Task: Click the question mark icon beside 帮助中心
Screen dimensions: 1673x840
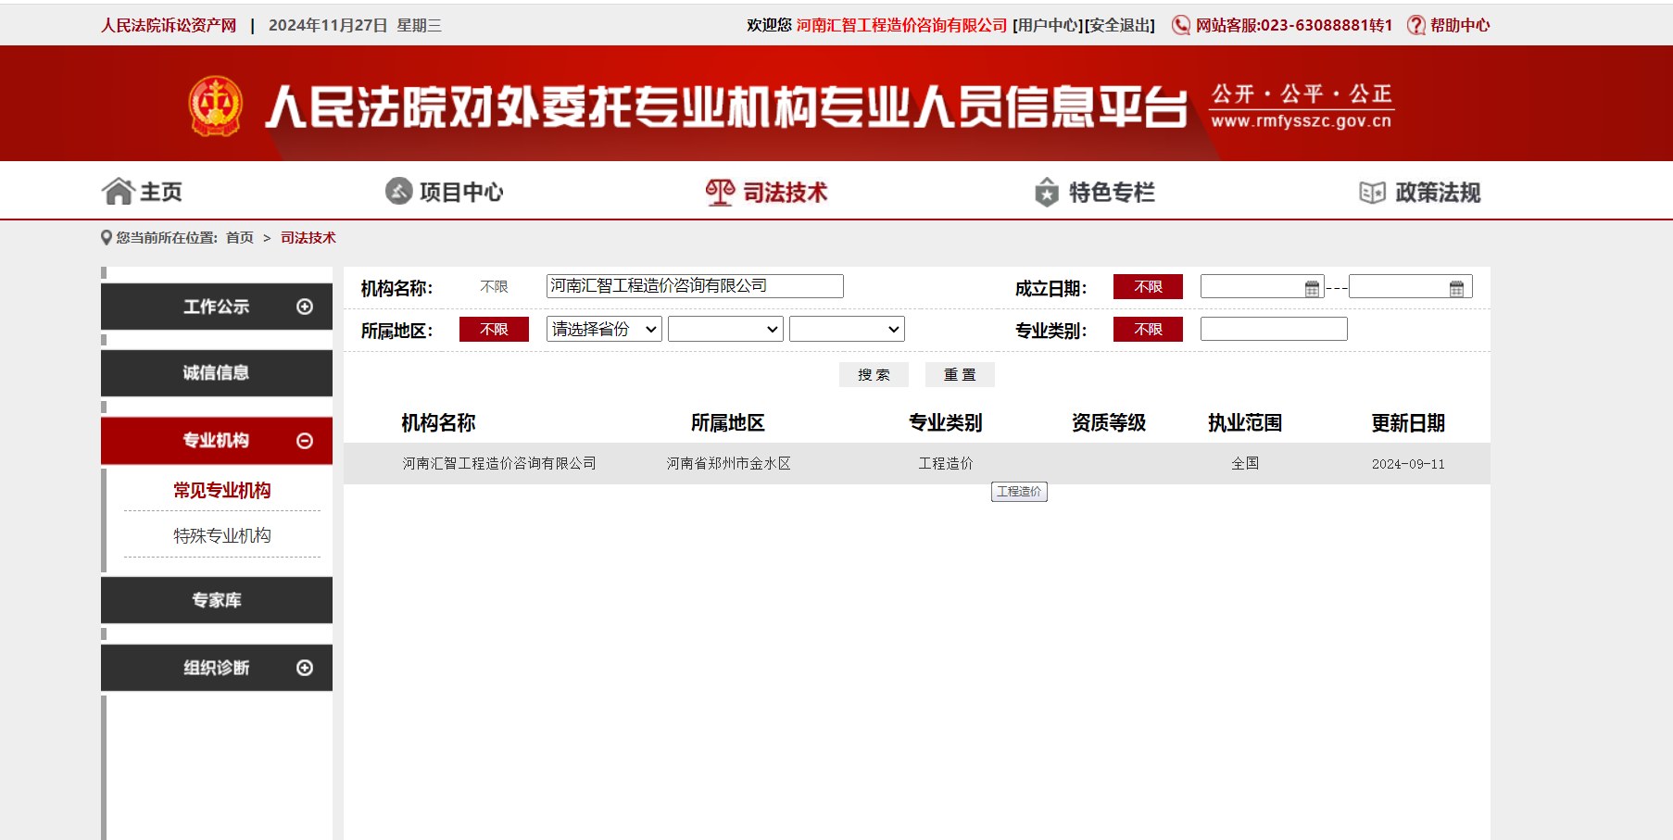Action: click(1415, 25)
